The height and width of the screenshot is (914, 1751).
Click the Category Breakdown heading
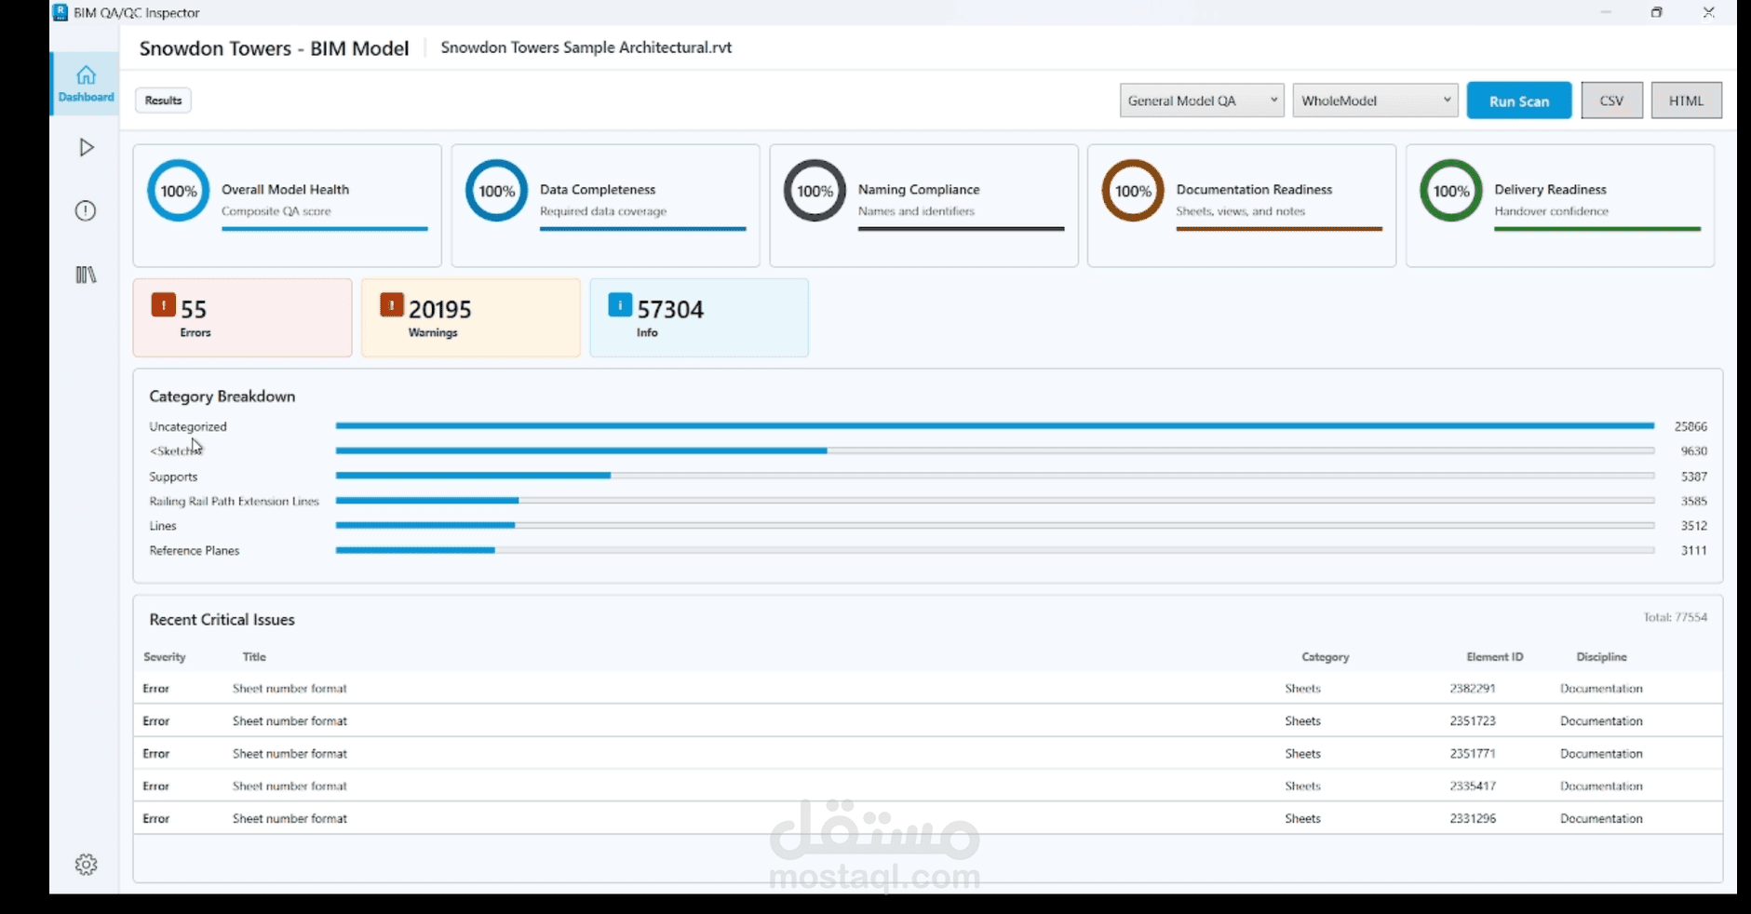[x=222, y=397]
